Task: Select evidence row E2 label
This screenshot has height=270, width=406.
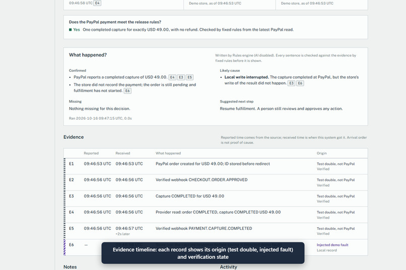Action: tap(71, 180)
